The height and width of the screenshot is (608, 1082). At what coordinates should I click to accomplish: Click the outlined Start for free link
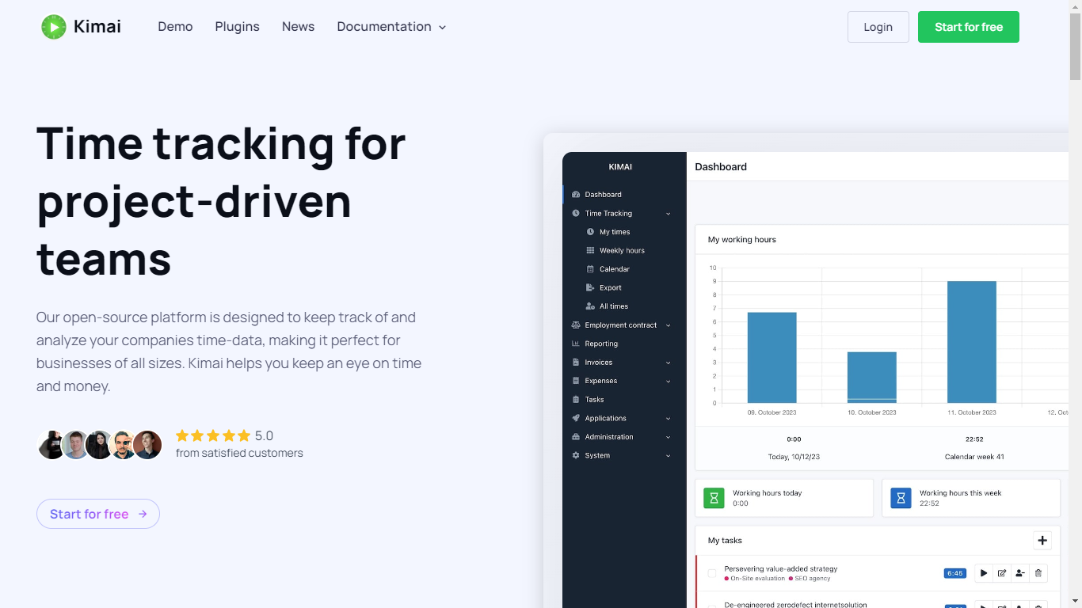(x=98, y=514)
